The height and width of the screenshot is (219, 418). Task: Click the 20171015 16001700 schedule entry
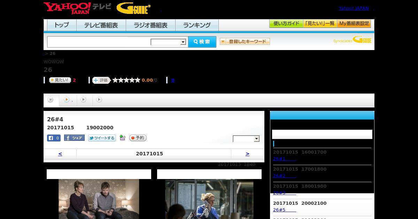coord(300,152)
